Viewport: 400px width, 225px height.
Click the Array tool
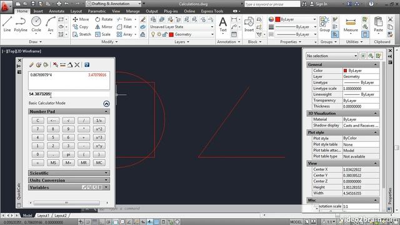click(x=124, y=34)
